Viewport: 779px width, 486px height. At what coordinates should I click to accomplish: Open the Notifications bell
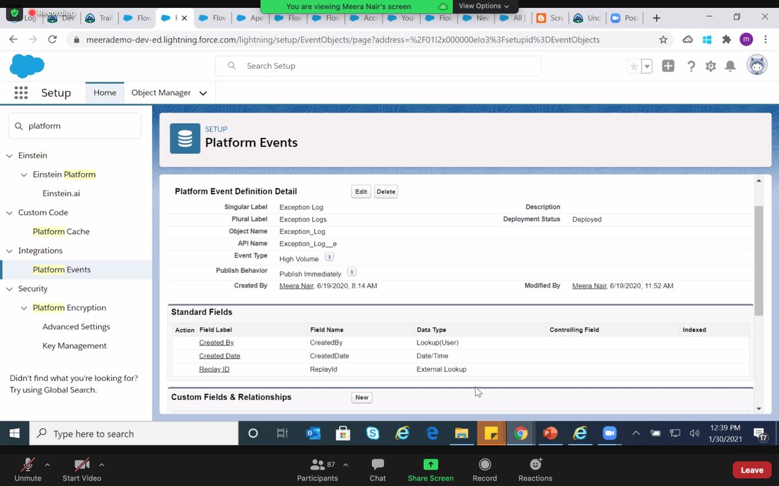coord(730,66)
